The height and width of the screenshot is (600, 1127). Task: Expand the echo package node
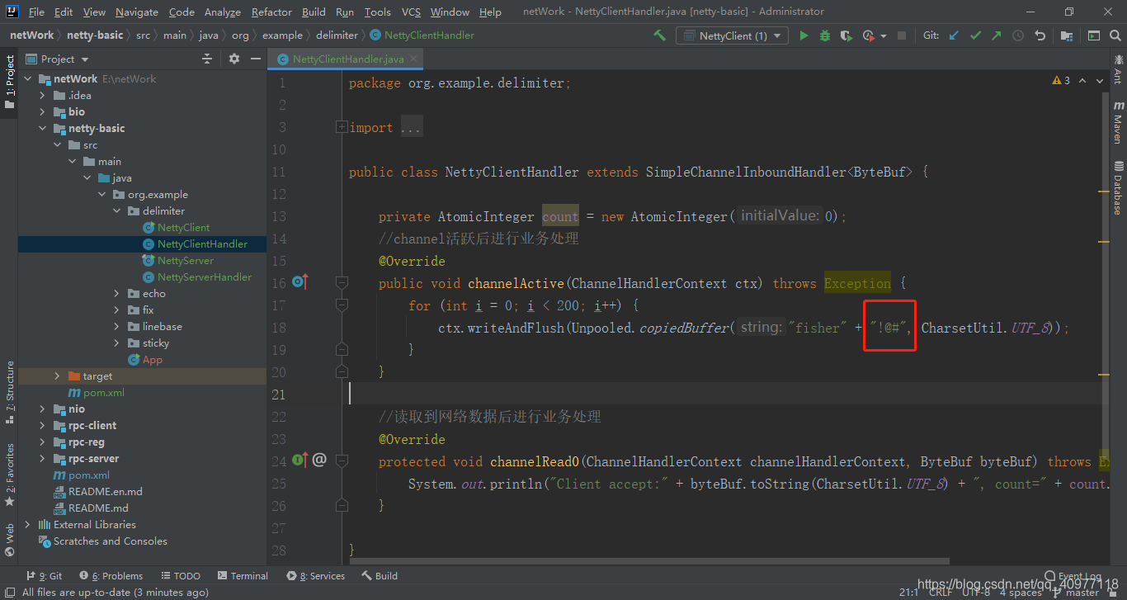tap(116, 293)
